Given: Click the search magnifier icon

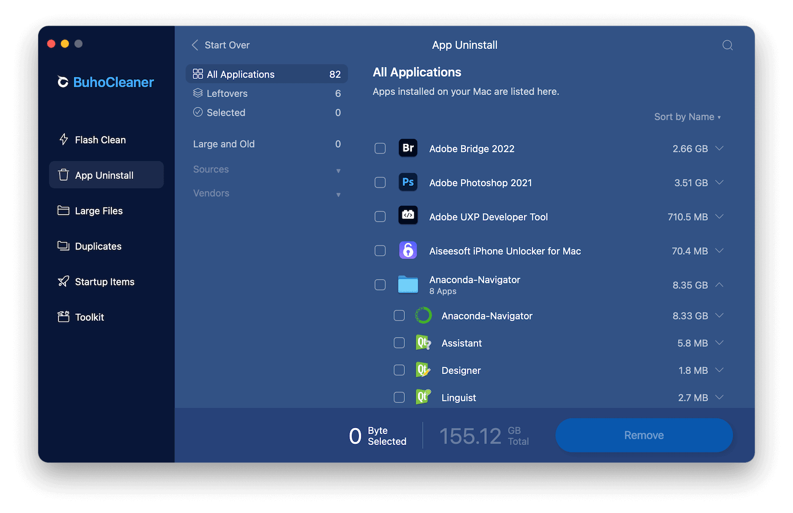Looking at the screenshot, I should pyautogui.click(x=728, y=45).
